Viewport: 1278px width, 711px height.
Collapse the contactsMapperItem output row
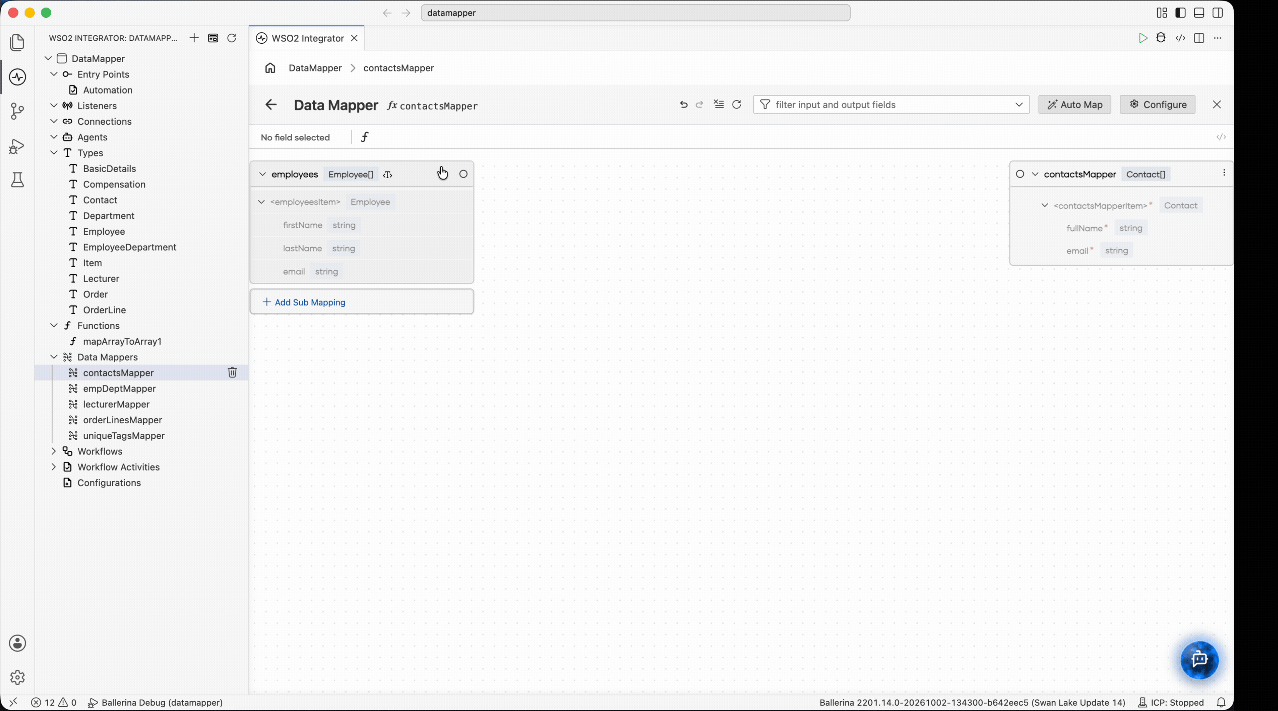(1044, 205)
